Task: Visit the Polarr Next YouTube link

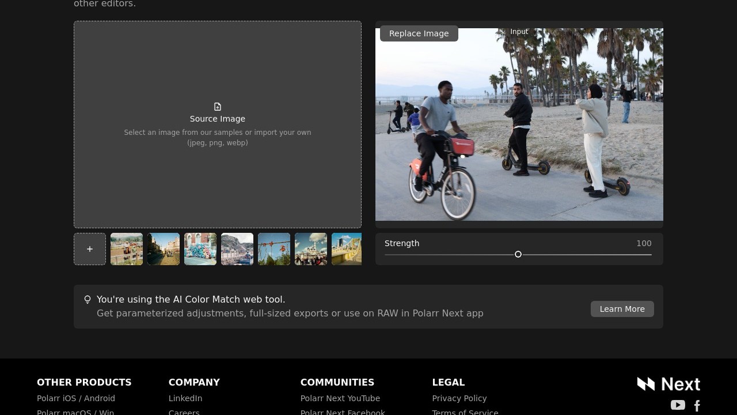Action: pyautogui.click(x=340, y=398)
